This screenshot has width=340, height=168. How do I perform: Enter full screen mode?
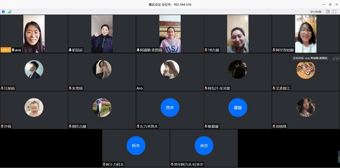click(334, 12)
